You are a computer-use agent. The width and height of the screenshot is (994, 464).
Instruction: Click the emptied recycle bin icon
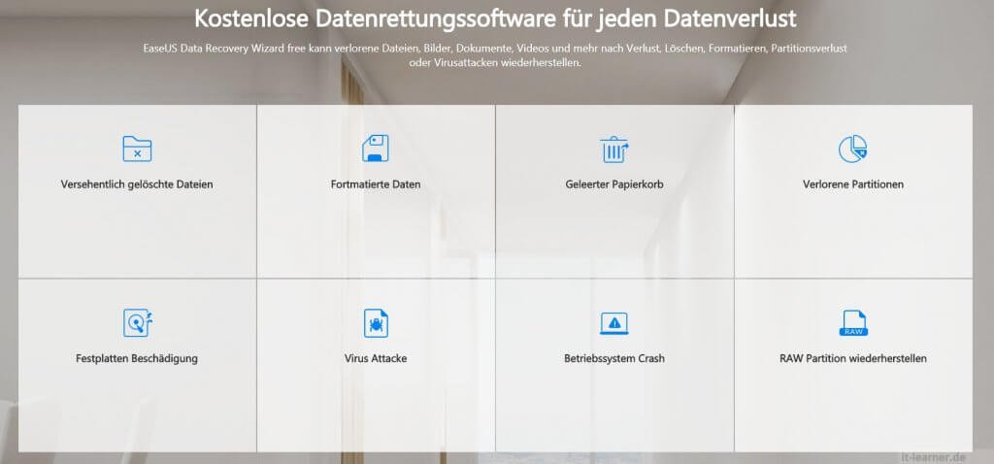coord(614,149)
